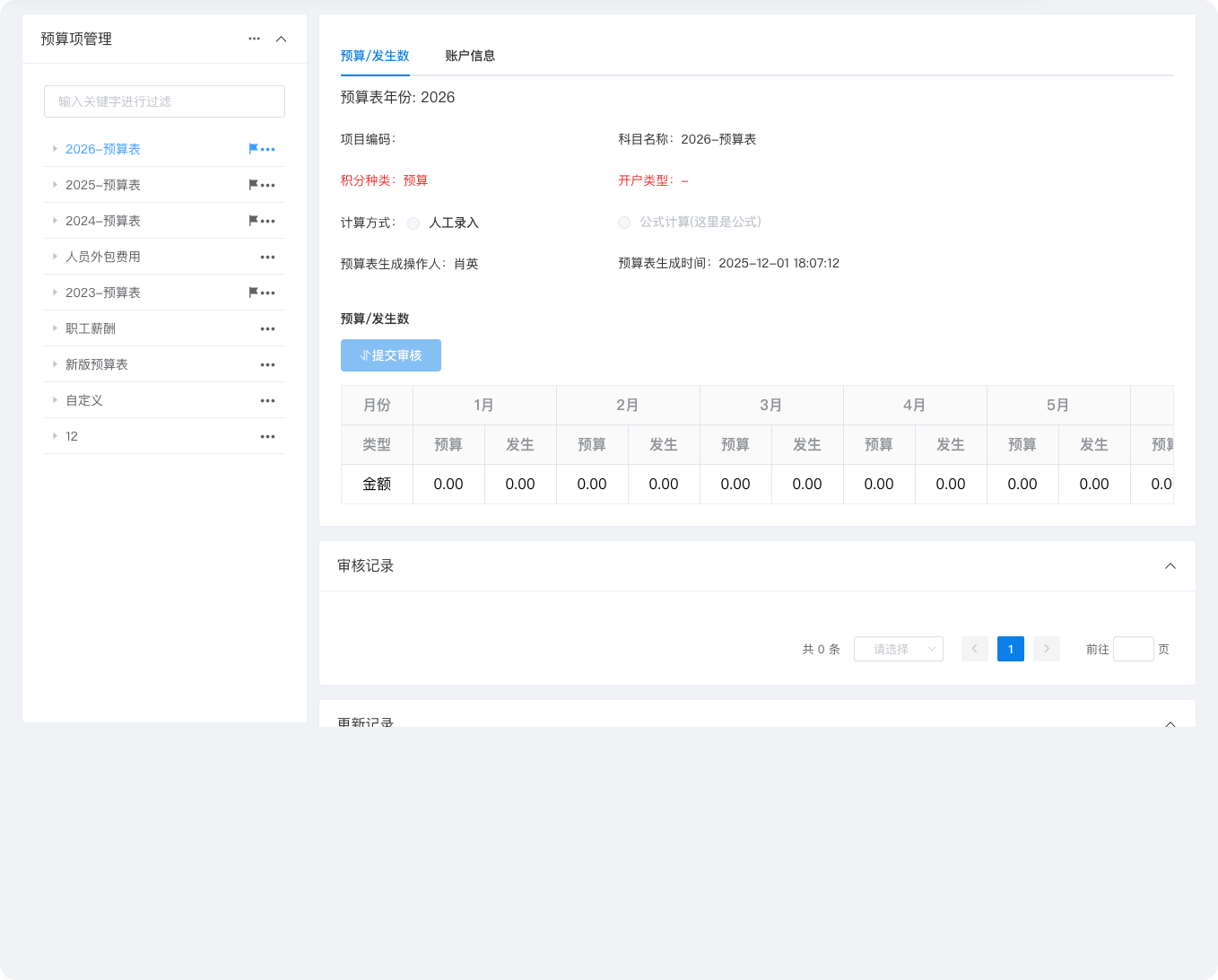Collapse the 审核记录 section

[1170, 566]
